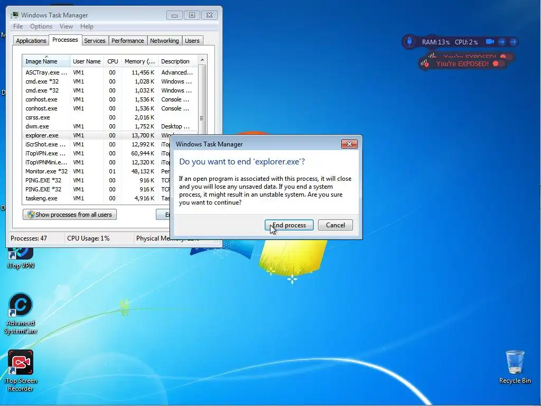Open the View menu in Task Manager

[x=66, y=26]
